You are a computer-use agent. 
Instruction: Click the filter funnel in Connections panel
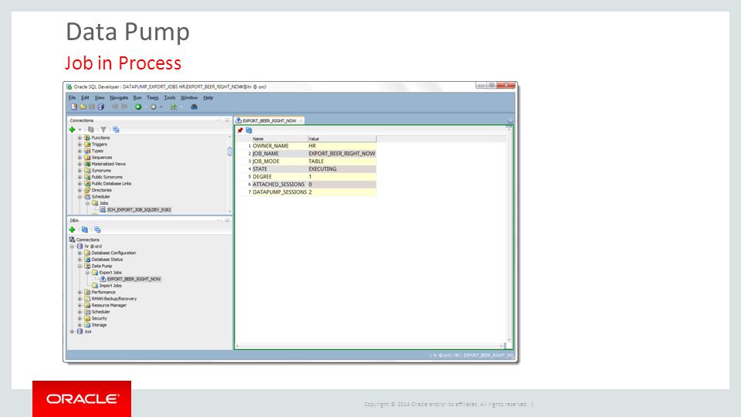(x=103, y=130)
